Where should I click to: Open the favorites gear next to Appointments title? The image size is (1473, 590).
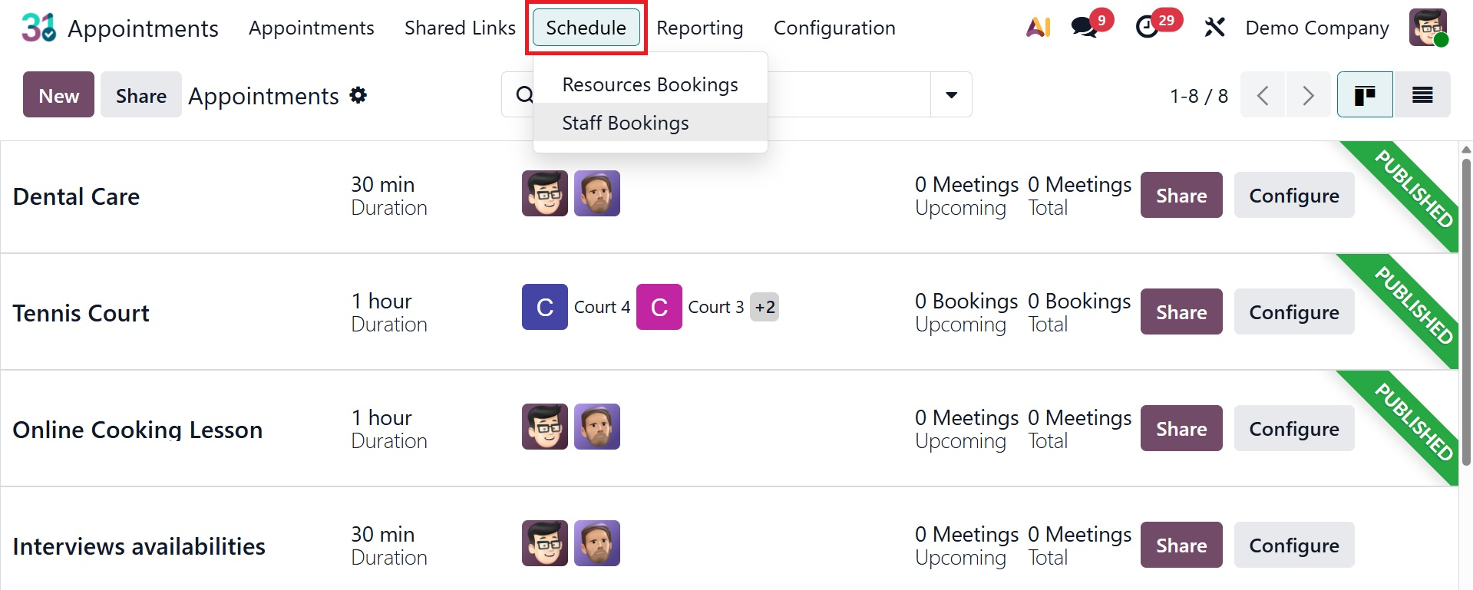click(358, 94)
